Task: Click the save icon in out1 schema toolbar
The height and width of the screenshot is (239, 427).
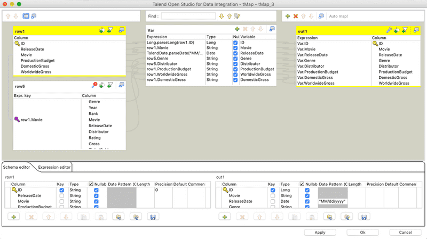Action: click(363, 217)
